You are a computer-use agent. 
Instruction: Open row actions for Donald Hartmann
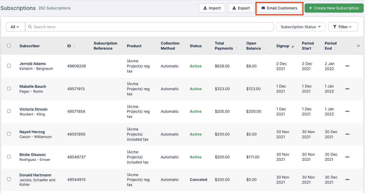coord(347,180)
